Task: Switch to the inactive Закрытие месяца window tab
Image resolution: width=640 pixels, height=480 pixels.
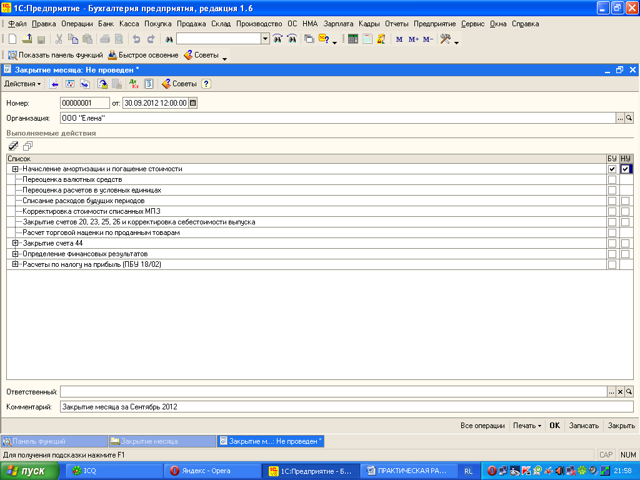Action: coord(162,441)
